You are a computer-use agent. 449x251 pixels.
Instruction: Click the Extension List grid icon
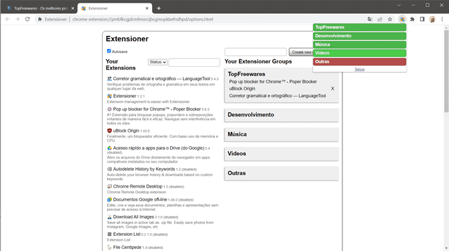(109, 234)
